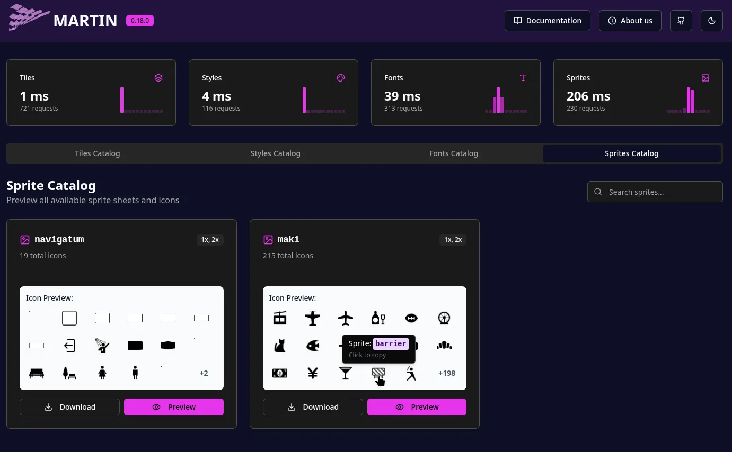The height and width of the screenshot is (452, 732).
Task: Switch maki sprite sheet to 1x resolution
Action: click(x=447, y=239)
